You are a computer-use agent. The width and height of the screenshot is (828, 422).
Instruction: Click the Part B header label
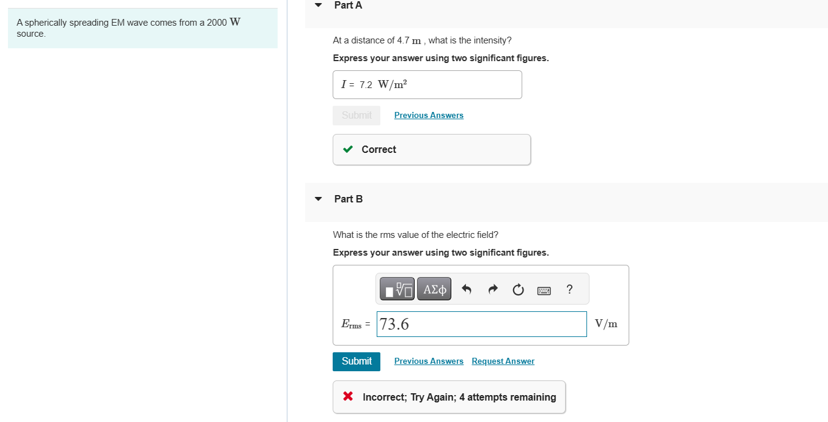(x=349, y=199)
